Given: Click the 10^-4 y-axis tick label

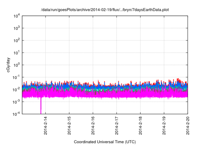Looking at the screenshot, I should coord(17,114).
